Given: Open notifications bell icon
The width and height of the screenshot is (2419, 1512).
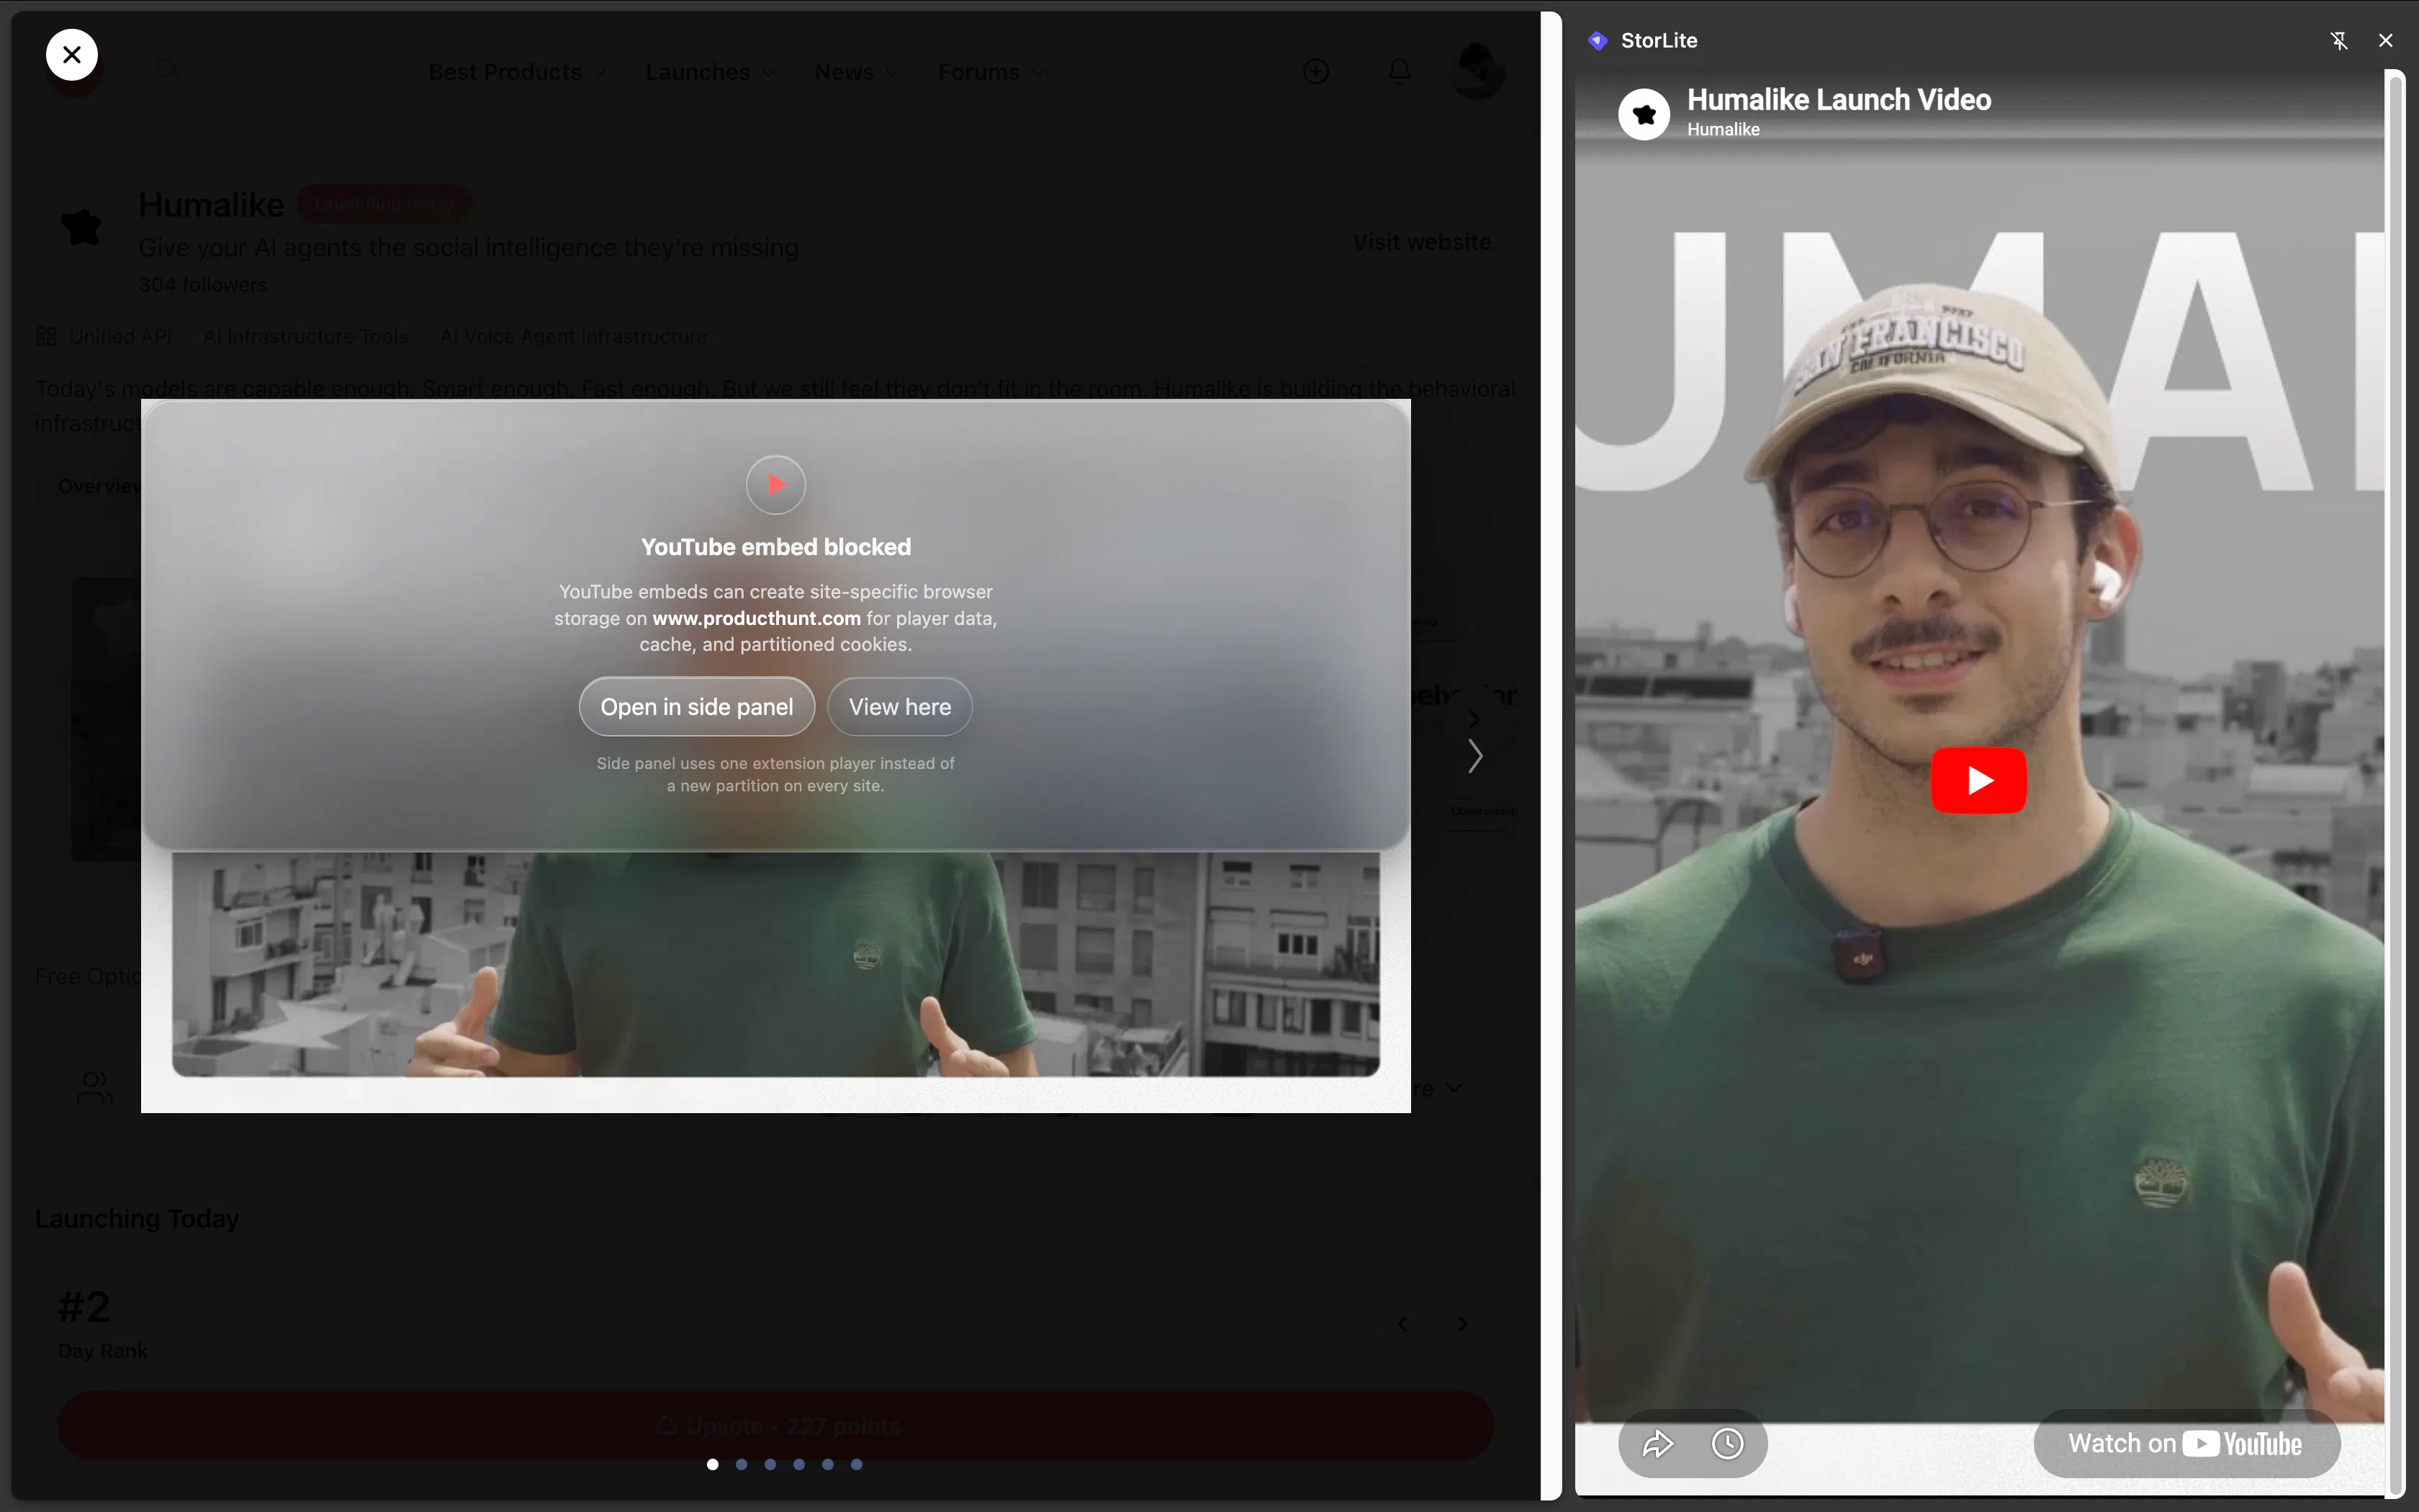Looking at the screenshot, I should [1400, 71].
